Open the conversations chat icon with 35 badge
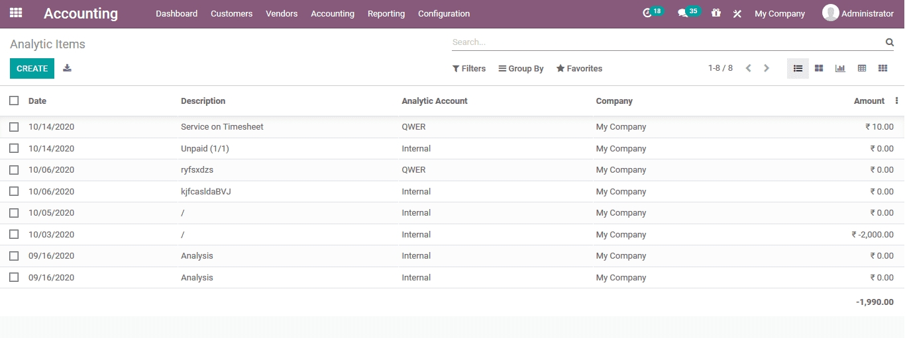The width and height of the screenshot is (907, 338). (682, 13)
